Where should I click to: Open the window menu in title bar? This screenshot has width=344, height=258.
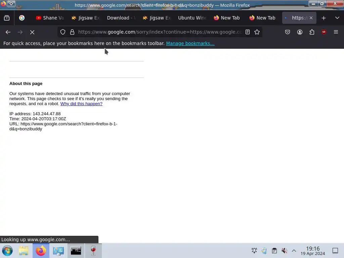(x=3, y=4)
